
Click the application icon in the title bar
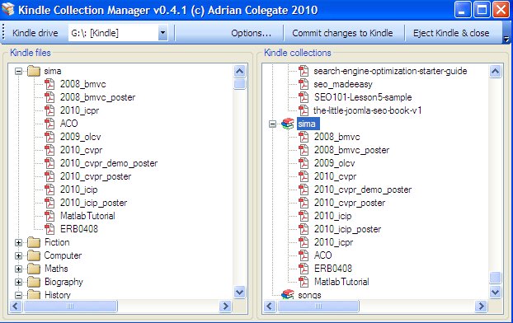pyautogui.click(x=8, y=9)
